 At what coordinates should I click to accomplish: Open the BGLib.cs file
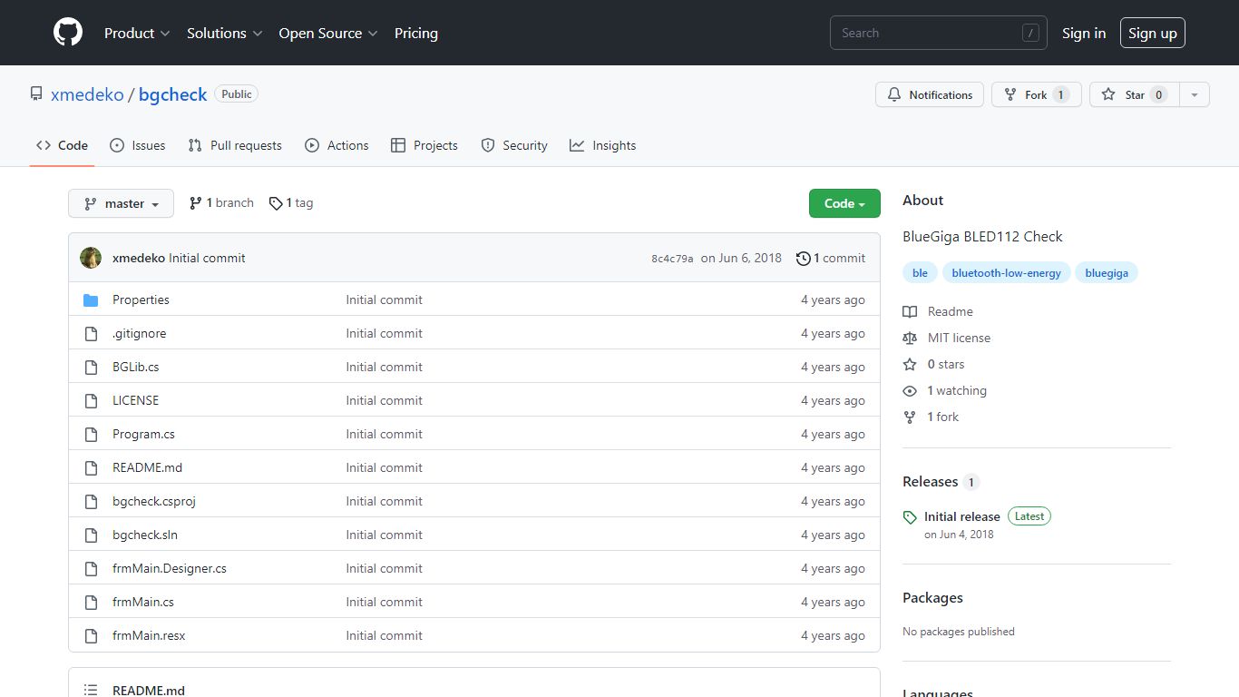coord(135,367)
